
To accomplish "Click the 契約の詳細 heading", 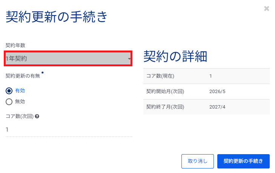I will (175, 57).
